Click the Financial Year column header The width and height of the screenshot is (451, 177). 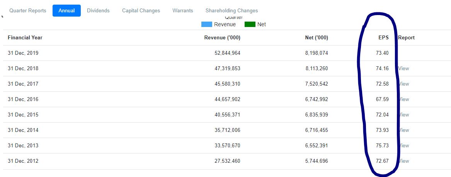[x=25, y=38]
